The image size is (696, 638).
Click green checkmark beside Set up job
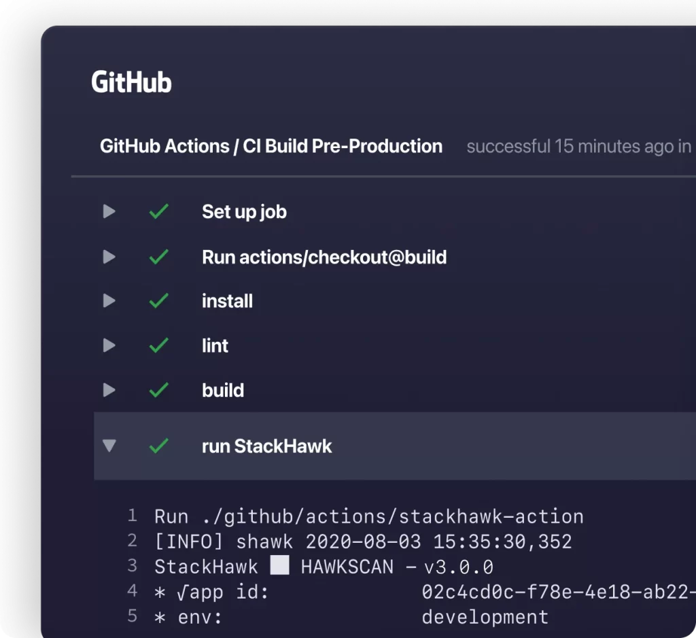click(x=158, y=212)
